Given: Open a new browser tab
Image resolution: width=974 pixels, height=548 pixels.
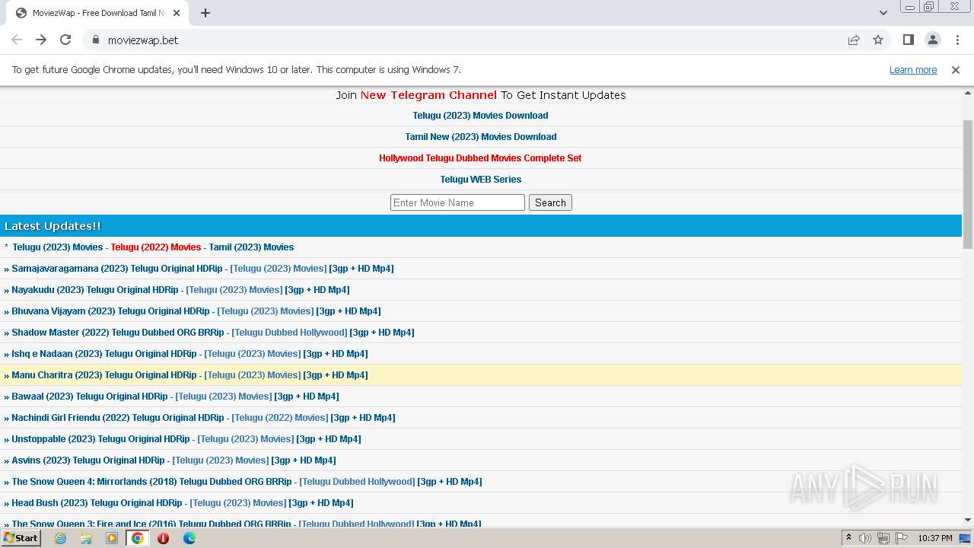Looking at the screenshot, I should click(x=205, y=13).
